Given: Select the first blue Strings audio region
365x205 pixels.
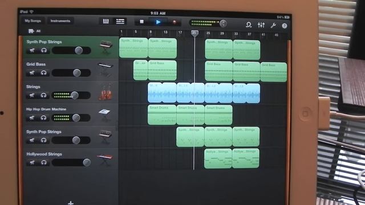Looking at the screenshot, I should (162, 93).
